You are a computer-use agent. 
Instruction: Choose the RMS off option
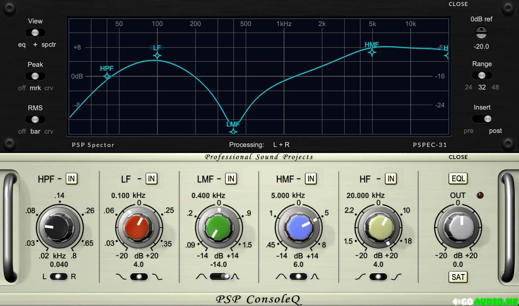pos(22,132)
